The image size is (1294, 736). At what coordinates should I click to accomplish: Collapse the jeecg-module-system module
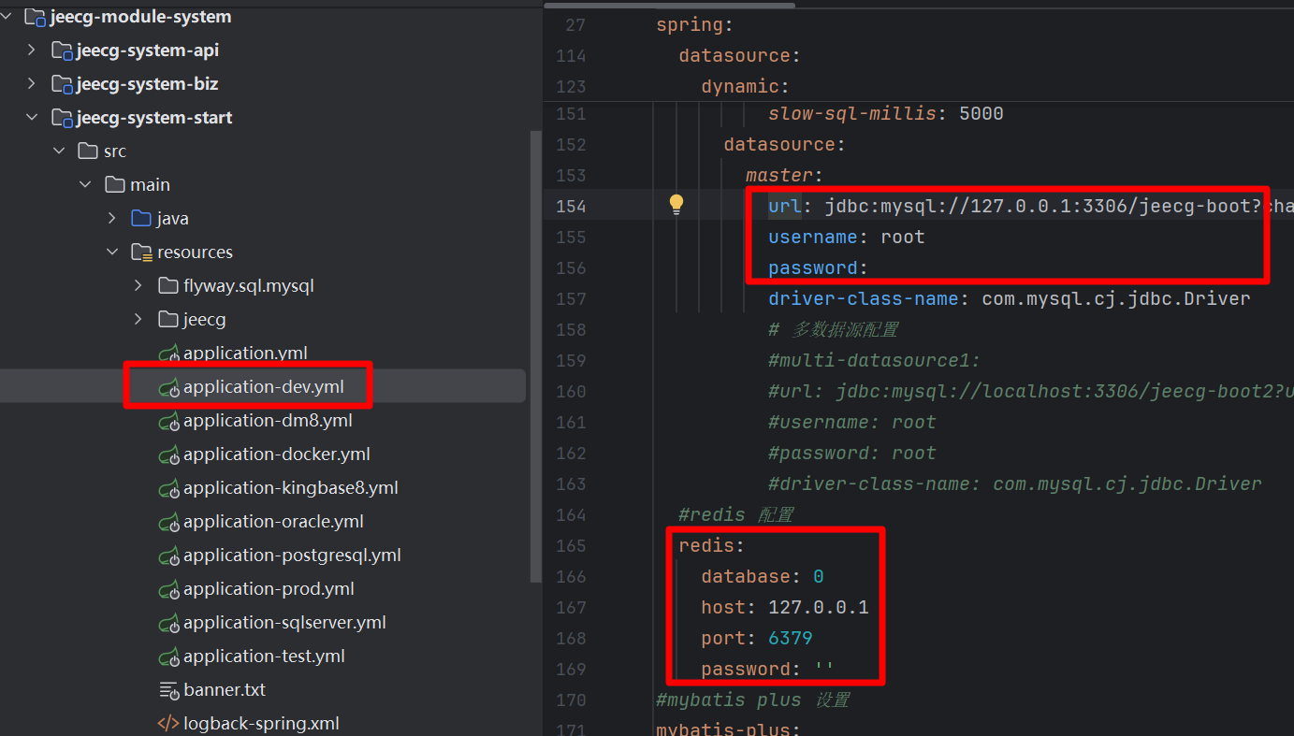tap(7, 17)
